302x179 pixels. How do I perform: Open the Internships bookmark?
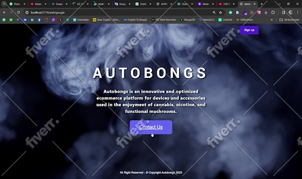[81, 20]
